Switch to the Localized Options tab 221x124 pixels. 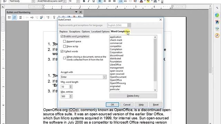pyautogui.click(x=100, y=31)
